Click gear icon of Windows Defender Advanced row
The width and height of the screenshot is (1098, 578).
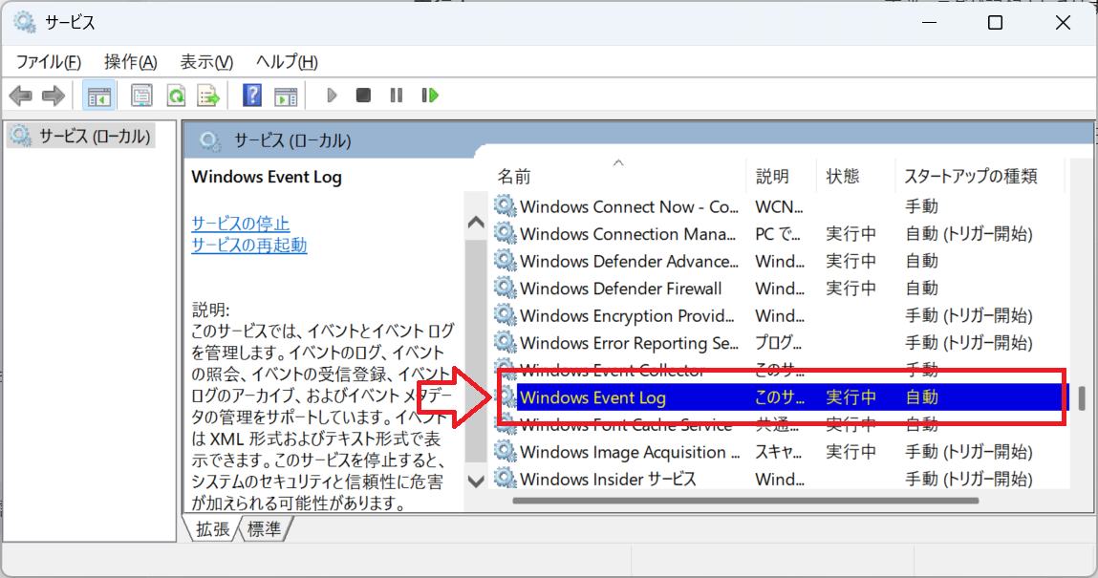pyautogui.click(x=505, y=260)
